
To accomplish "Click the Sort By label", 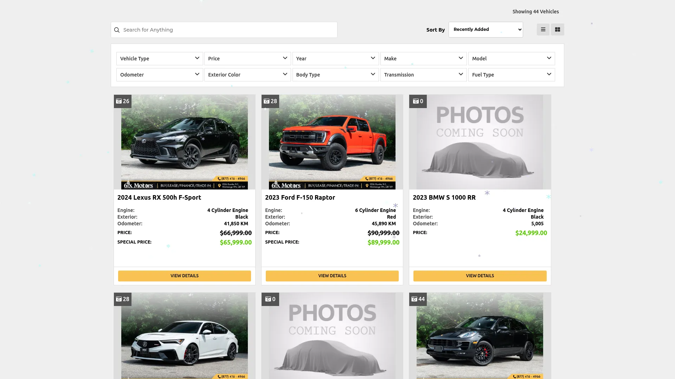I will pos(435,30).
